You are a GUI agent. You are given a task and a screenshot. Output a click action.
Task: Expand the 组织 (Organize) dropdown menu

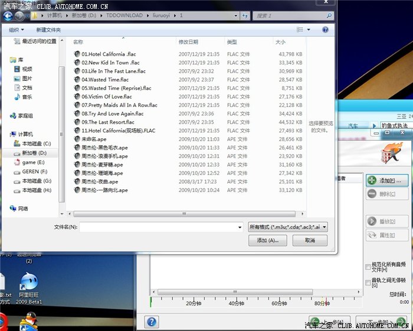click(x=17, y=30)
